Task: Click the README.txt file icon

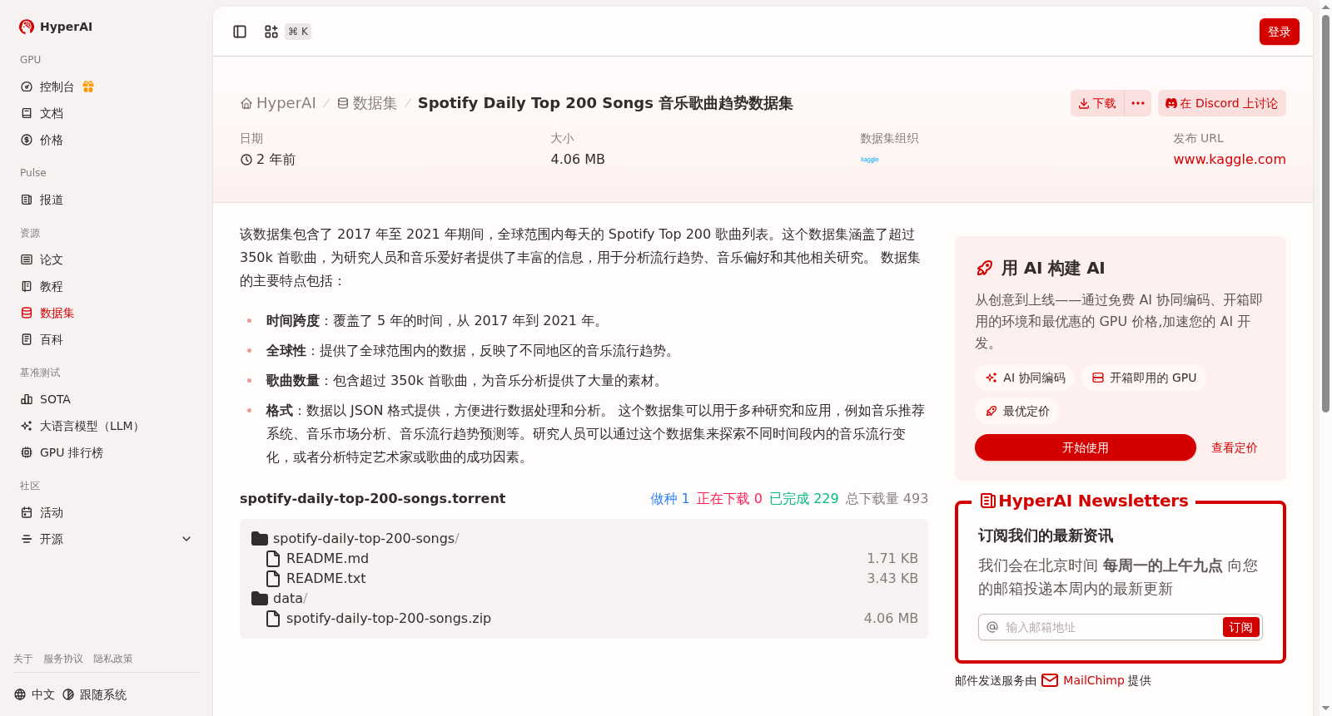Action: pos(273,578)
